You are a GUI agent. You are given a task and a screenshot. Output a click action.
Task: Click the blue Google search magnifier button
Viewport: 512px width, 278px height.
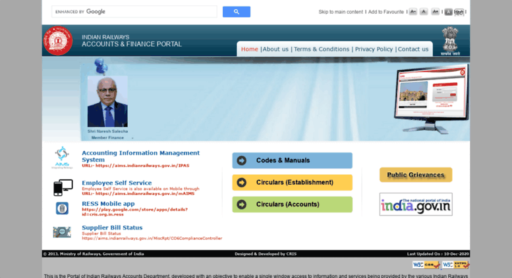point(237,12)
